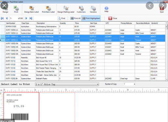
Task: Click UPC 2422460 cell
Action: 112,78
